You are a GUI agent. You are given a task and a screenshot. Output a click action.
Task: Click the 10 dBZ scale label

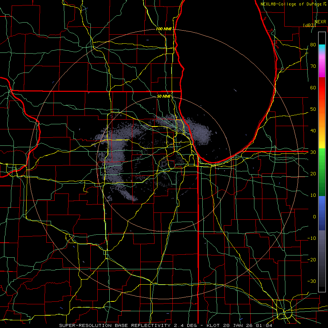[x=313, y=195]
